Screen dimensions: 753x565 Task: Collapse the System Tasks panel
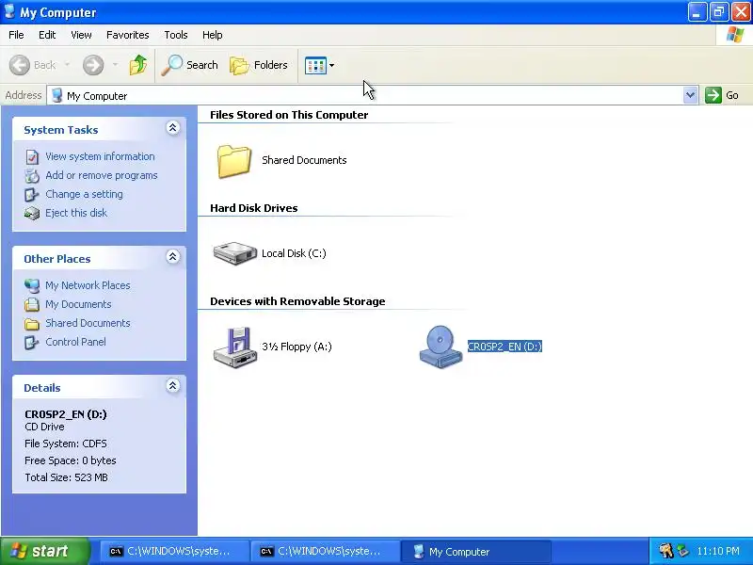click(x=173, y=128)
